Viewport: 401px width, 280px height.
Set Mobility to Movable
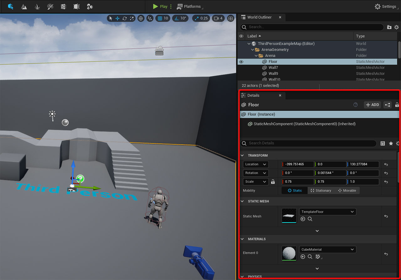pos(347,190)
